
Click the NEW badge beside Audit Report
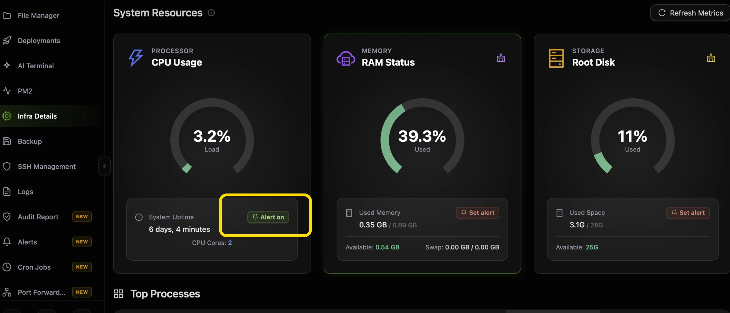(82, 217)
